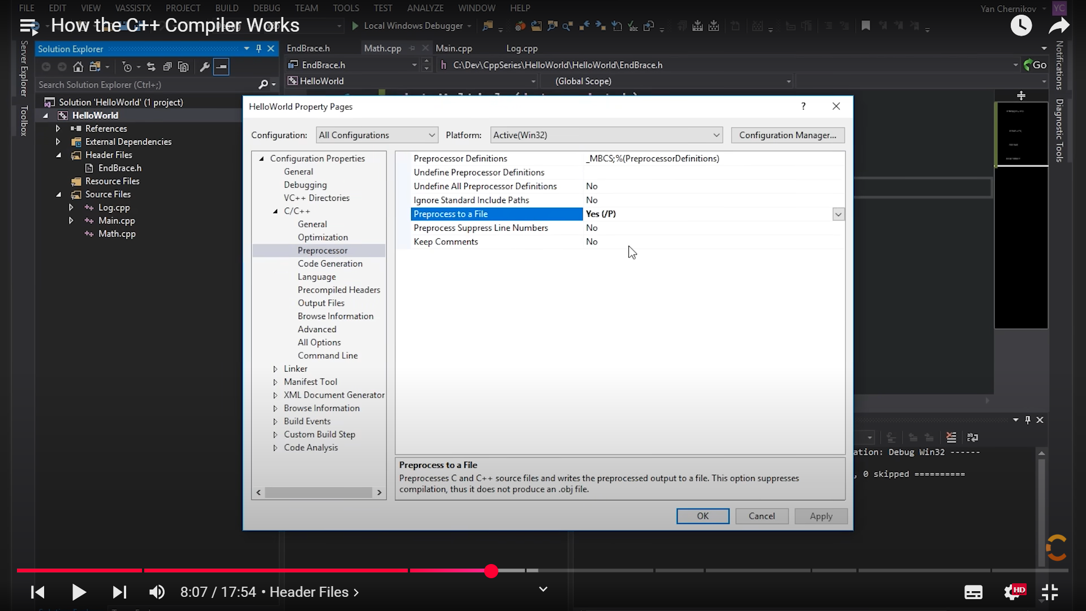Screen dimensions: 1086x611
Task: Open the Active(Win32) platform dropdown
Action: 606,135
